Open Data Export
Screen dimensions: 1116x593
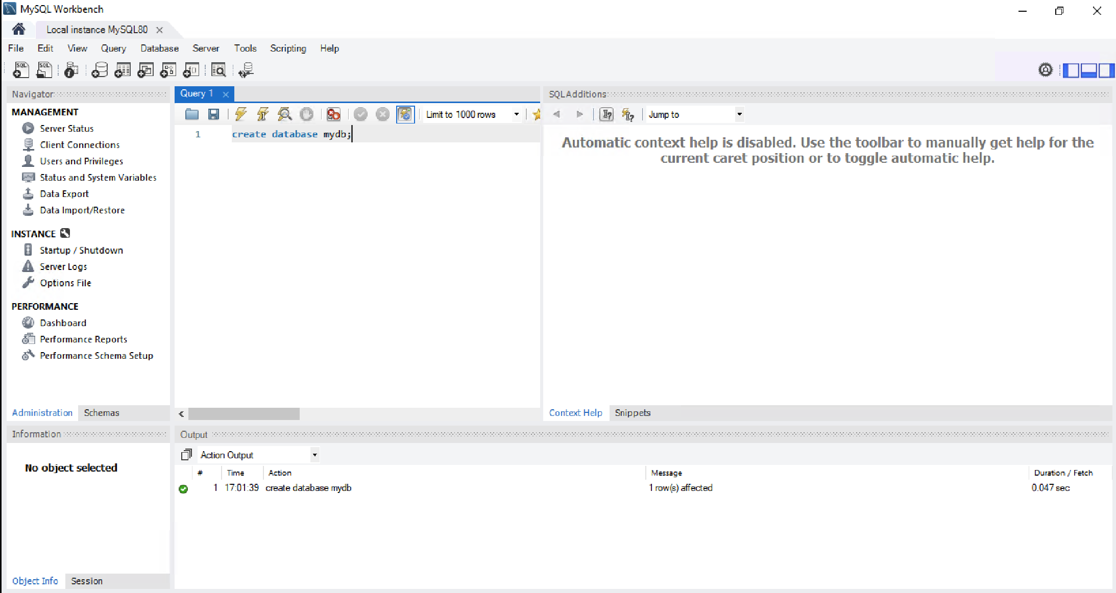click(x=64, y=193)
